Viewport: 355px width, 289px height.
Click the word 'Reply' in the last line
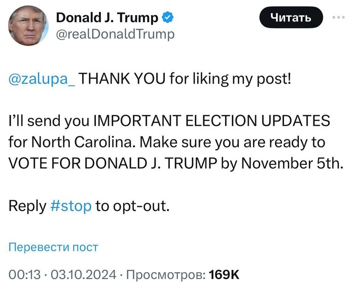coord(27,206)
